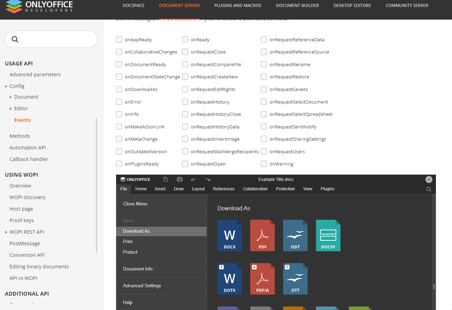Choose Protect in the file menu
This screenshot has width=452, height=310.
pyautogui.click(x=162, y=252)
